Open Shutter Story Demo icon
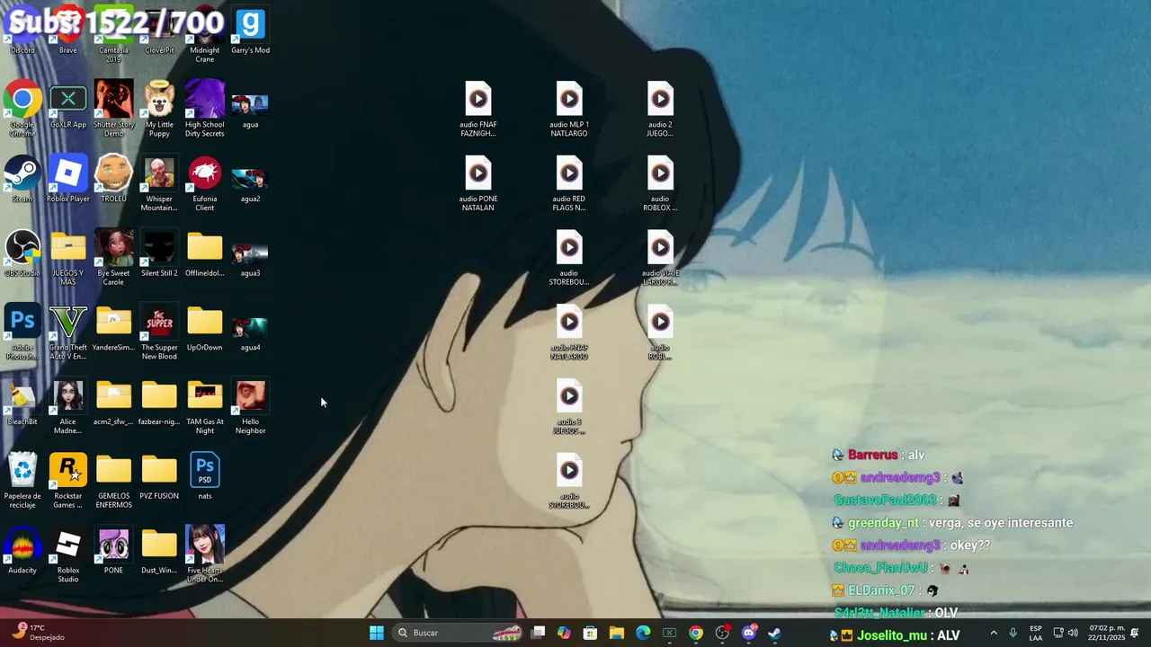The image size is (1151, 647). tap(113, 108)
